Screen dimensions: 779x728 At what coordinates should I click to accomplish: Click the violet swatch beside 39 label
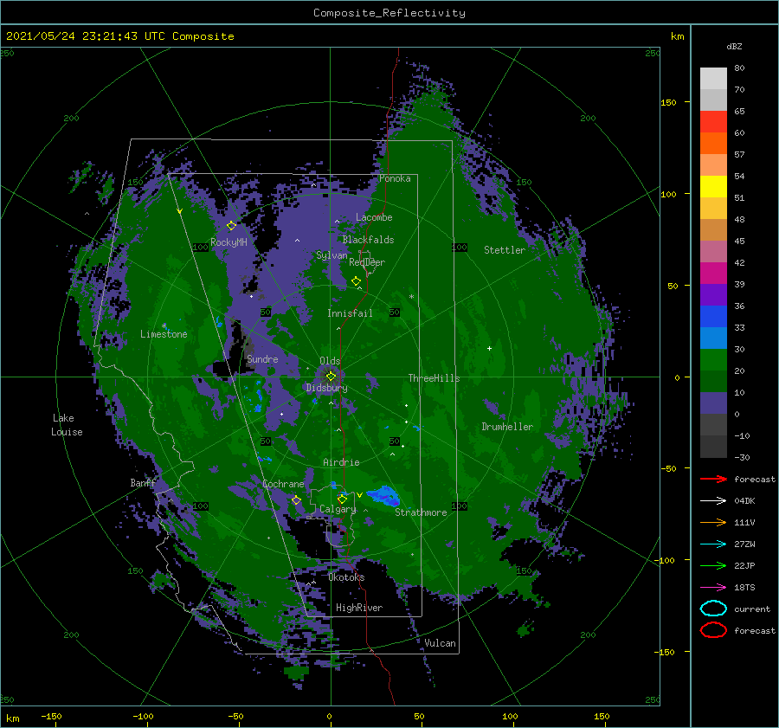pyautogui.click(x=713, y=295)
